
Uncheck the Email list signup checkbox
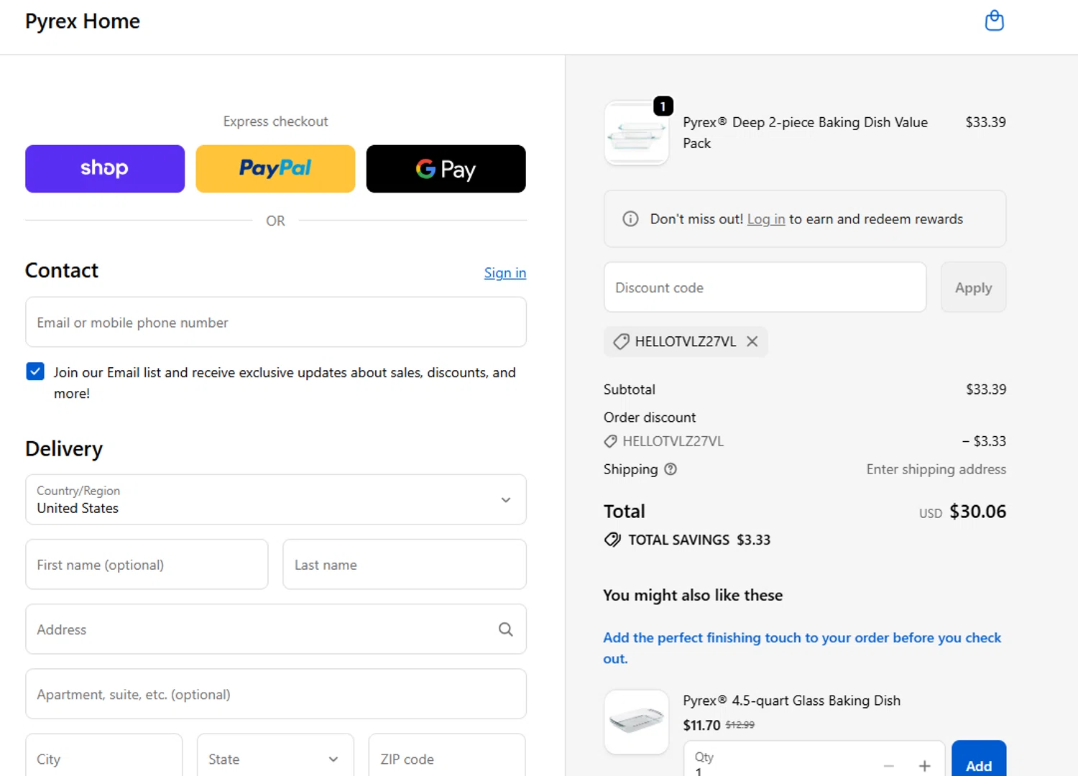(x=35, y=371)
